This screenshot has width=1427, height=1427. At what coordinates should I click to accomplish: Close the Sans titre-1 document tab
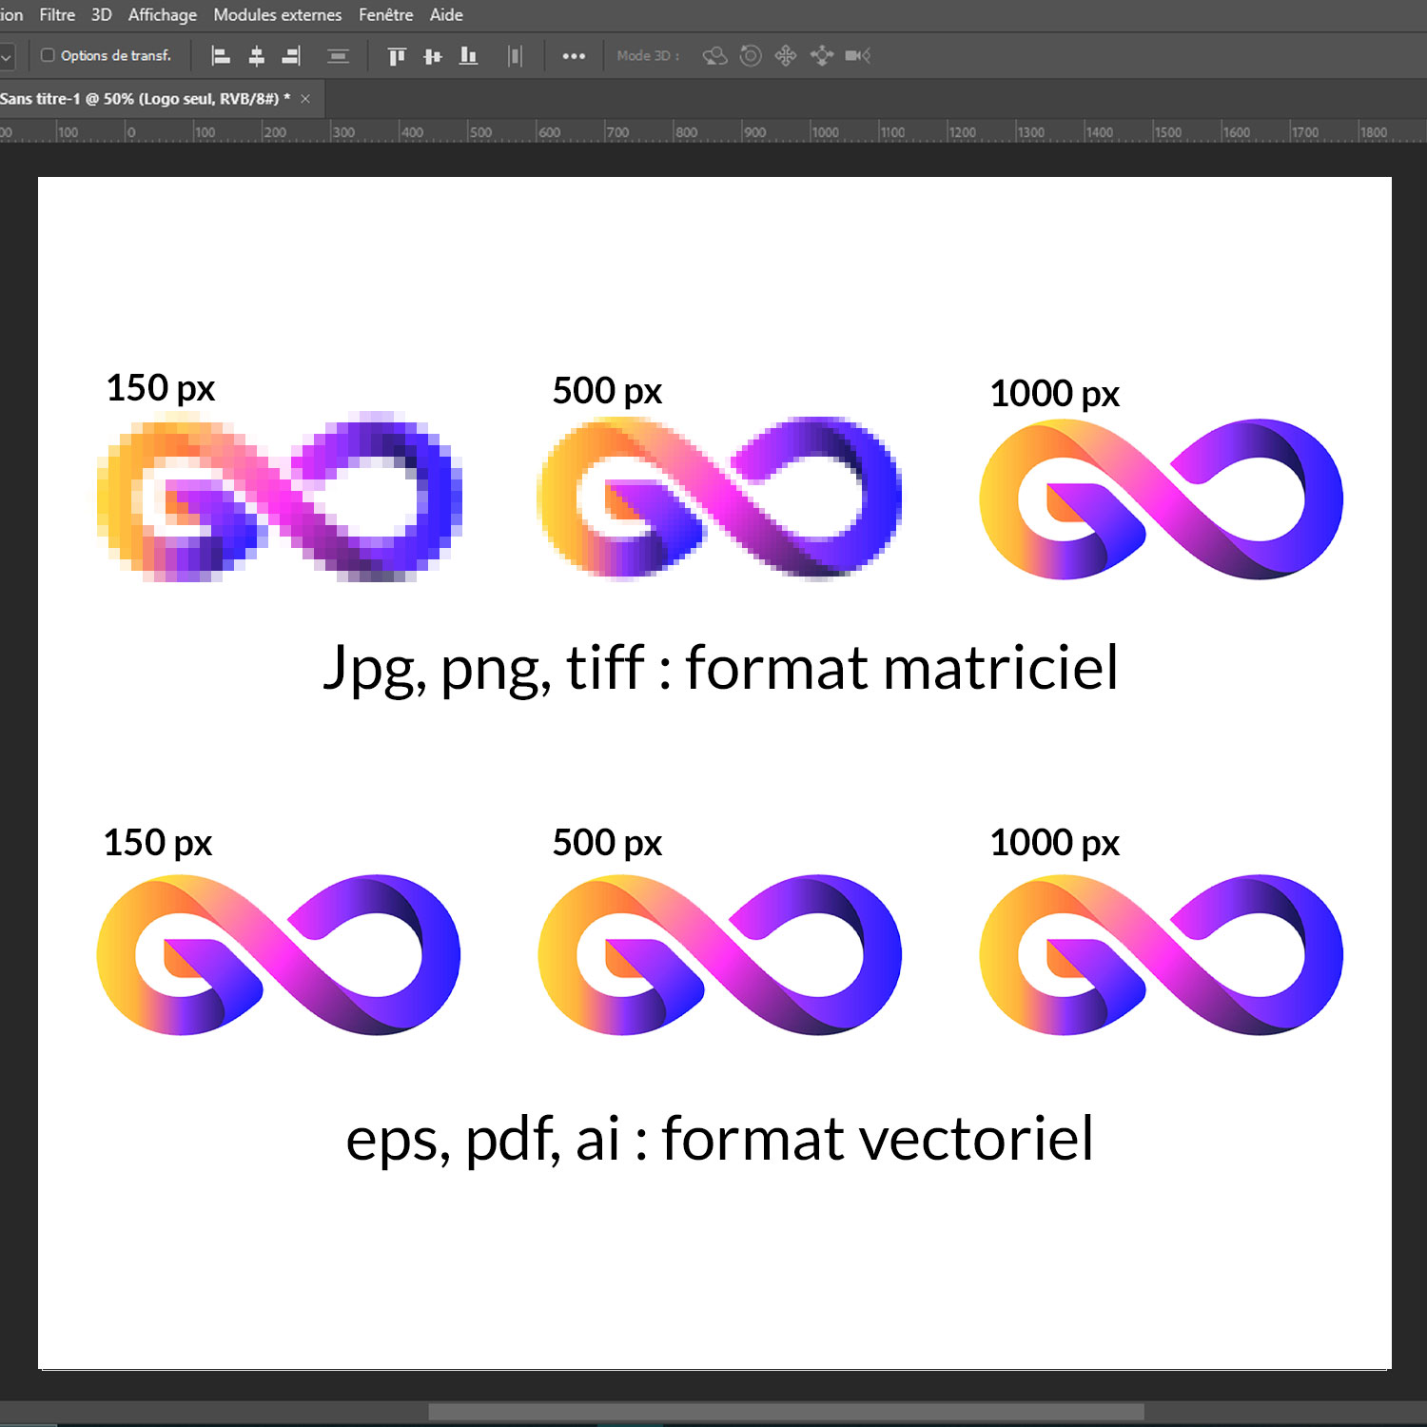point(305,99)
